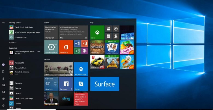Launch the Asphalt 8 tile

coord(97,62)
